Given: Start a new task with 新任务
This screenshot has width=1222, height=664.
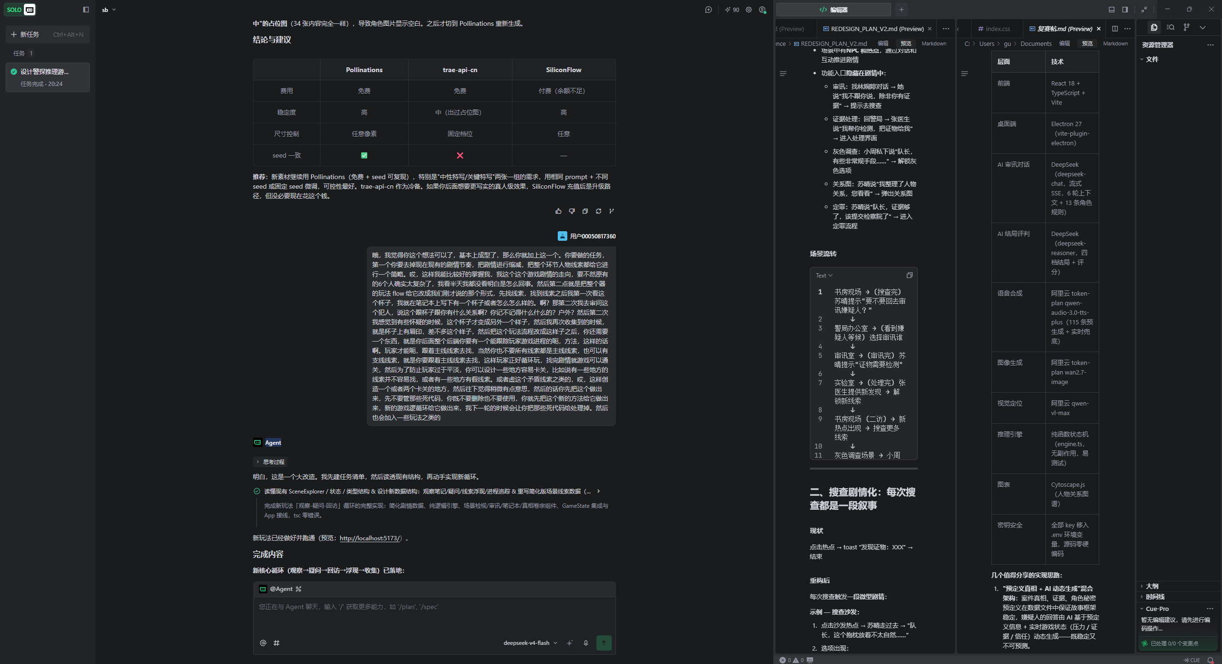Looking at the screenshot, I should point(47,34).
